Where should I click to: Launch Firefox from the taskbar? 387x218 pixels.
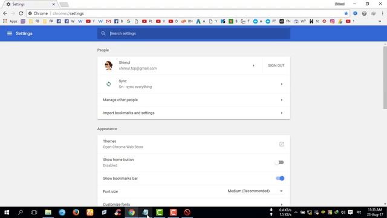76,213
